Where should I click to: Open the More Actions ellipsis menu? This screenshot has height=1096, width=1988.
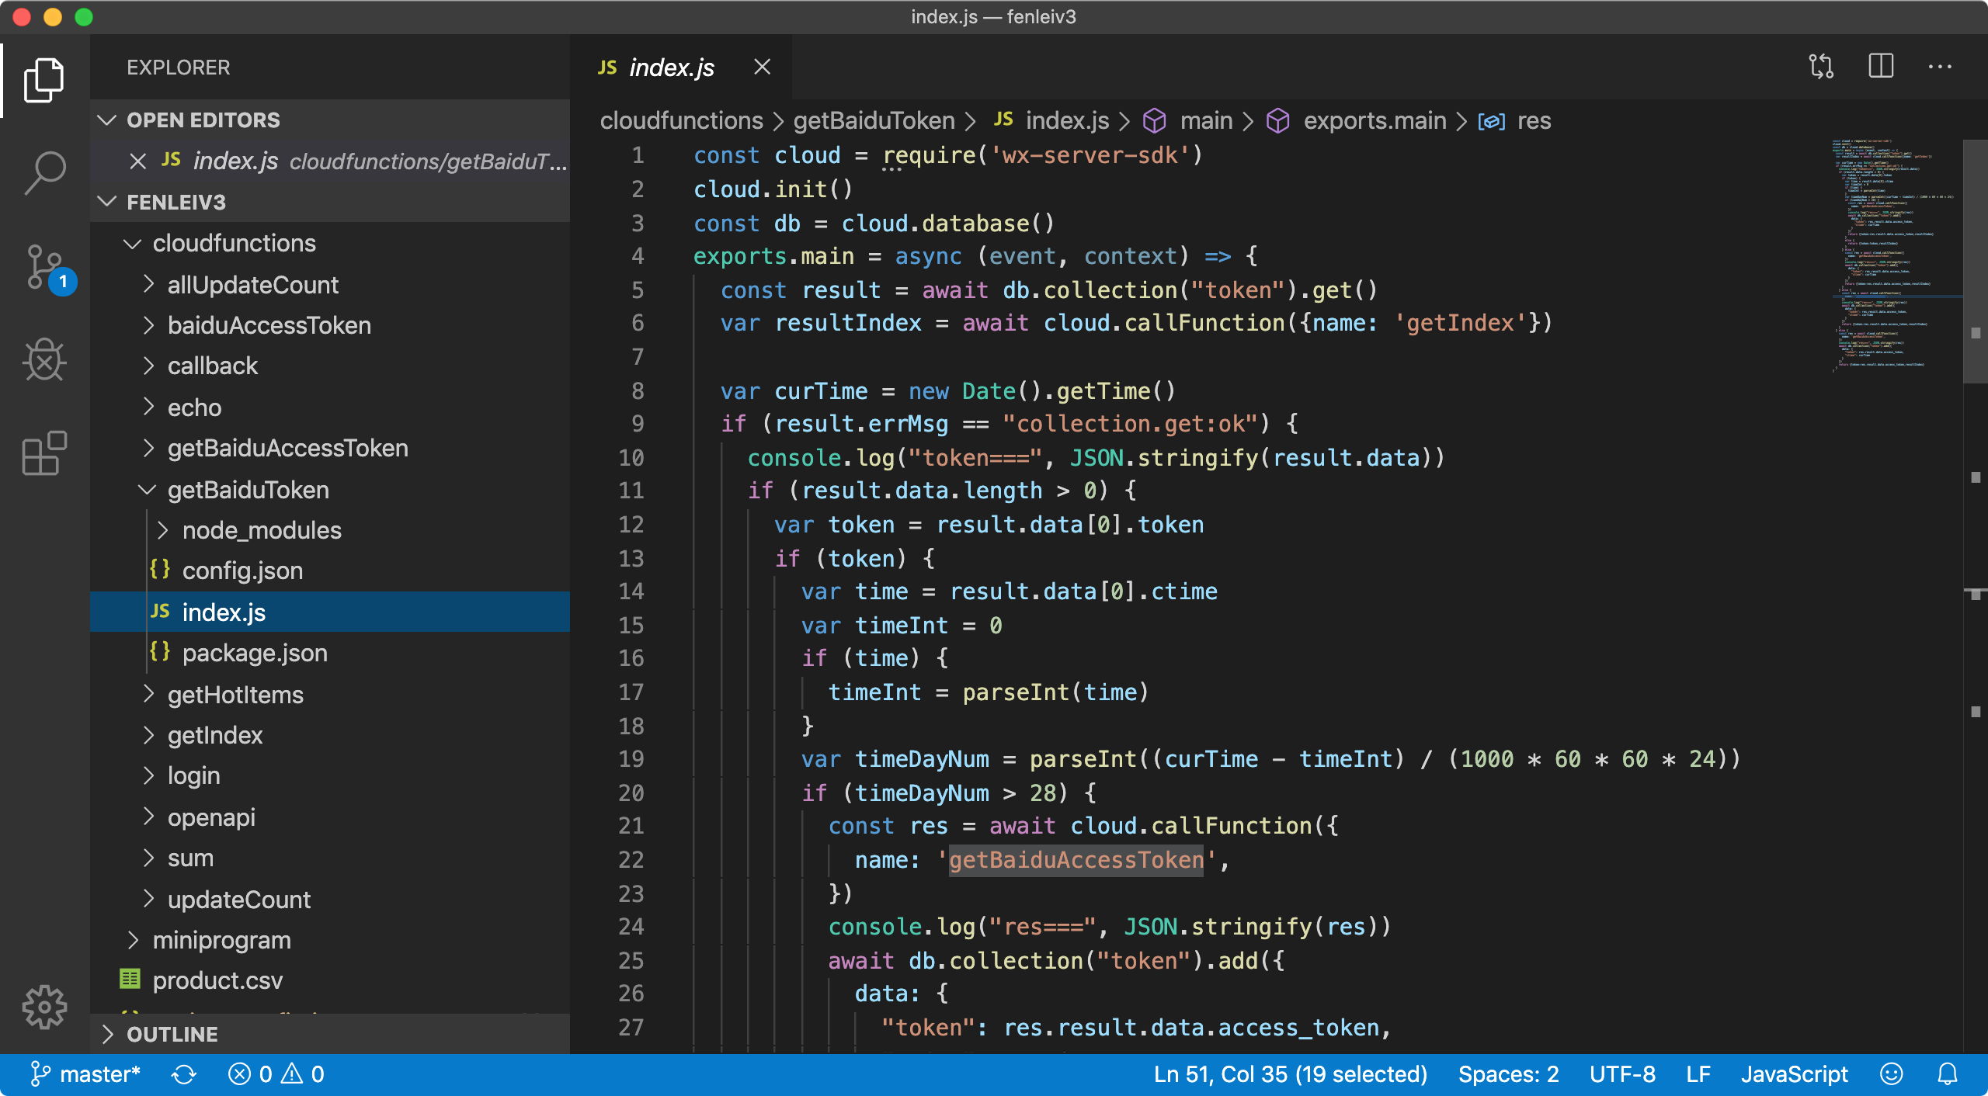1940,67
